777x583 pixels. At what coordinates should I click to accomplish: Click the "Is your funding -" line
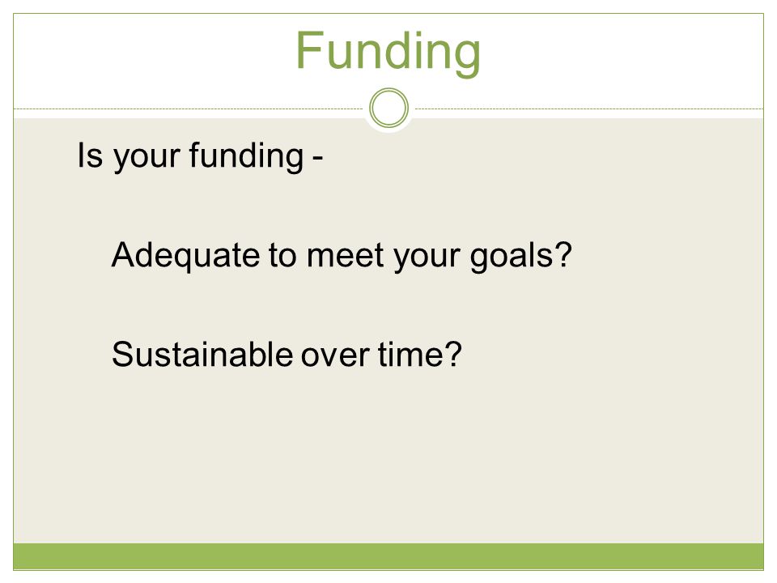(x=200, y=156)
